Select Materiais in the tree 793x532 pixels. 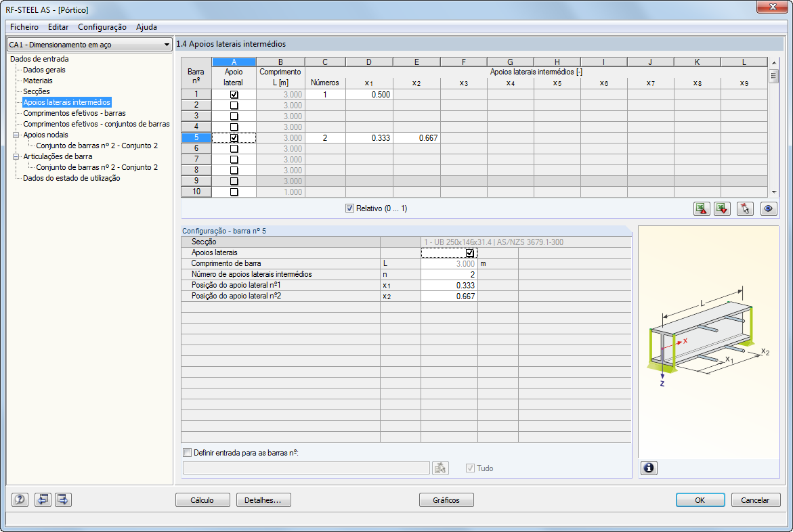pos(38,81)
